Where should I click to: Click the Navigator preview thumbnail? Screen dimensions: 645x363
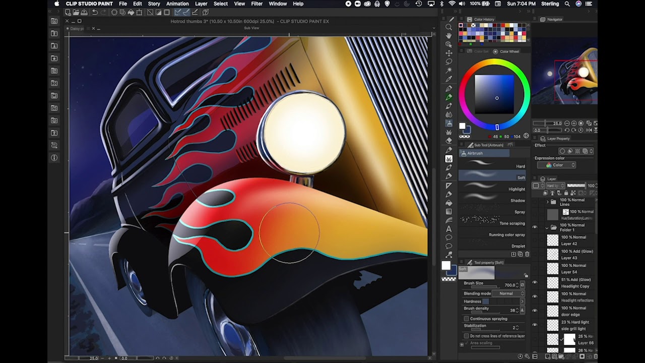[564, 71]
